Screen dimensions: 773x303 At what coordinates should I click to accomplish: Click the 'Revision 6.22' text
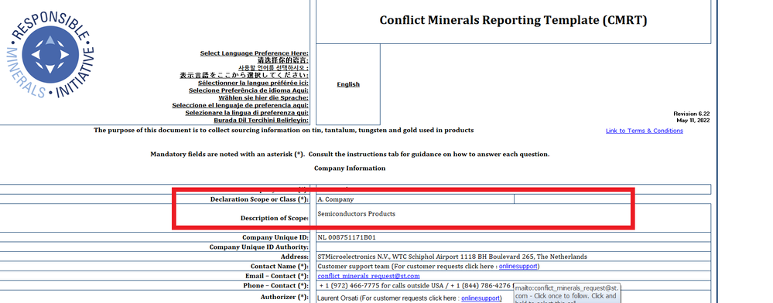(692, 114)
